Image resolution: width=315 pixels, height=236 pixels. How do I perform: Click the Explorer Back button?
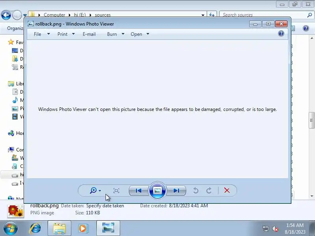[6, 15]
